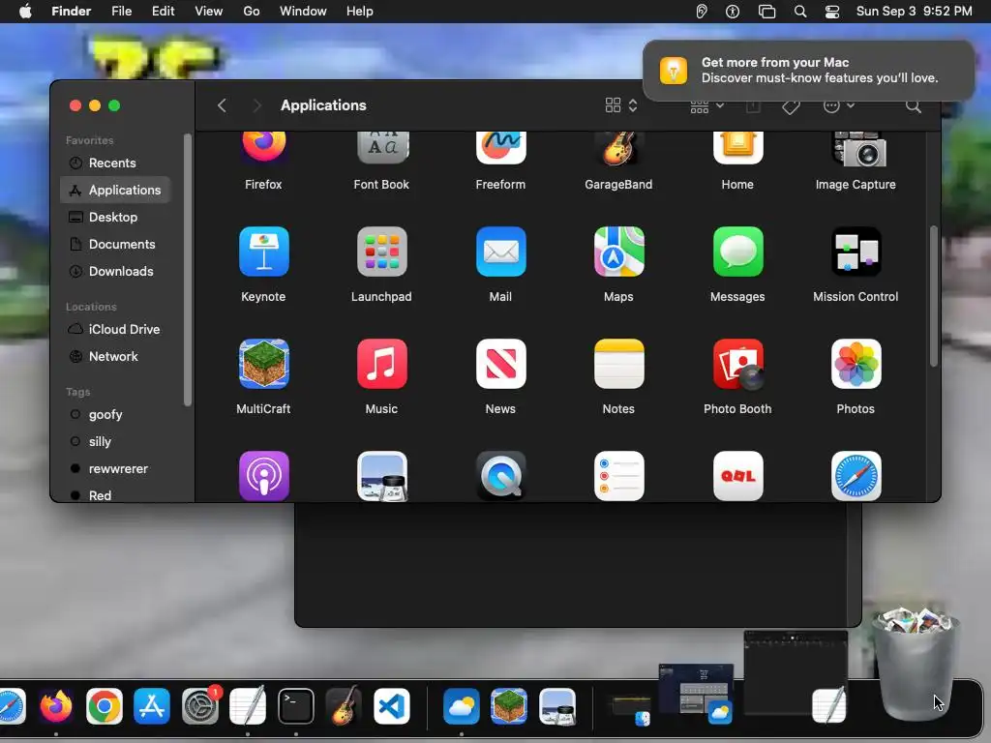Image resolution: width=991 pixels, height=743 pixels.
Task: Go to Desktop in sidebar
Action: point(115,217)
